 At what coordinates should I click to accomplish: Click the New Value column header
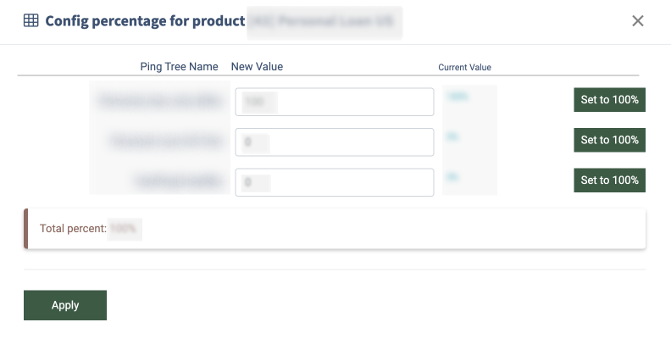click(257, 67)
